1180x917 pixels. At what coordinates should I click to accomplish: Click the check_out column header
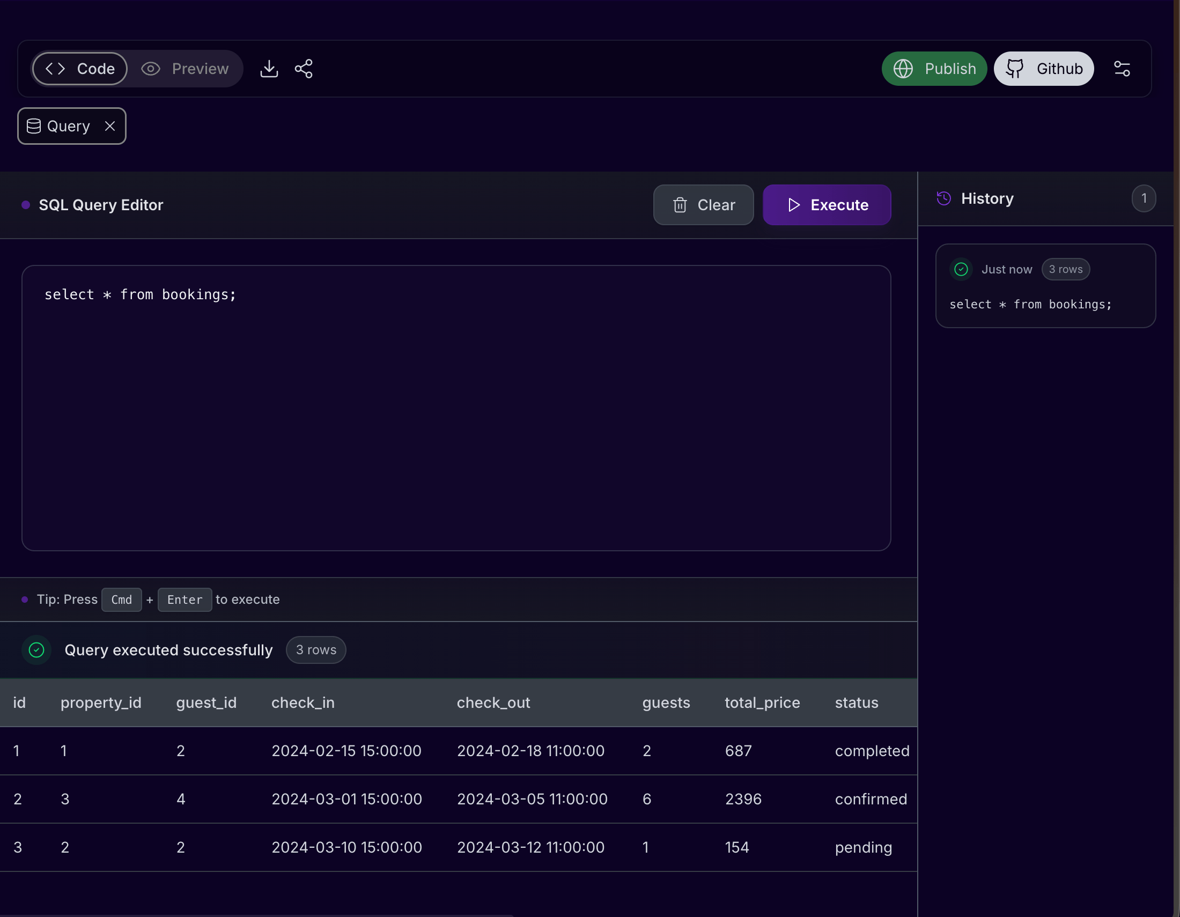(494, 703)
